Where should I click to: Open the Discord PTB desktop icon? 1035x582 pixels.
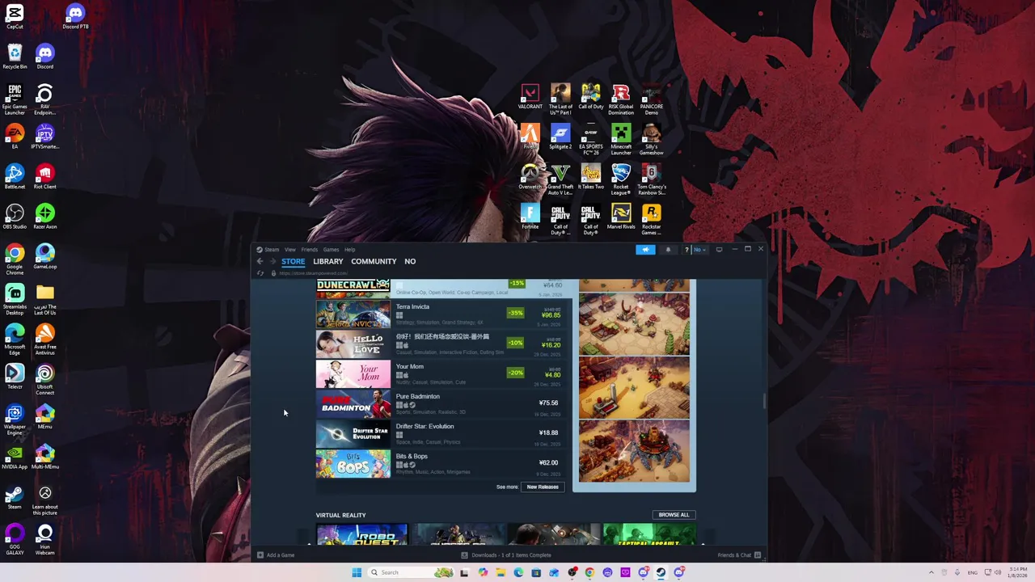75,16
